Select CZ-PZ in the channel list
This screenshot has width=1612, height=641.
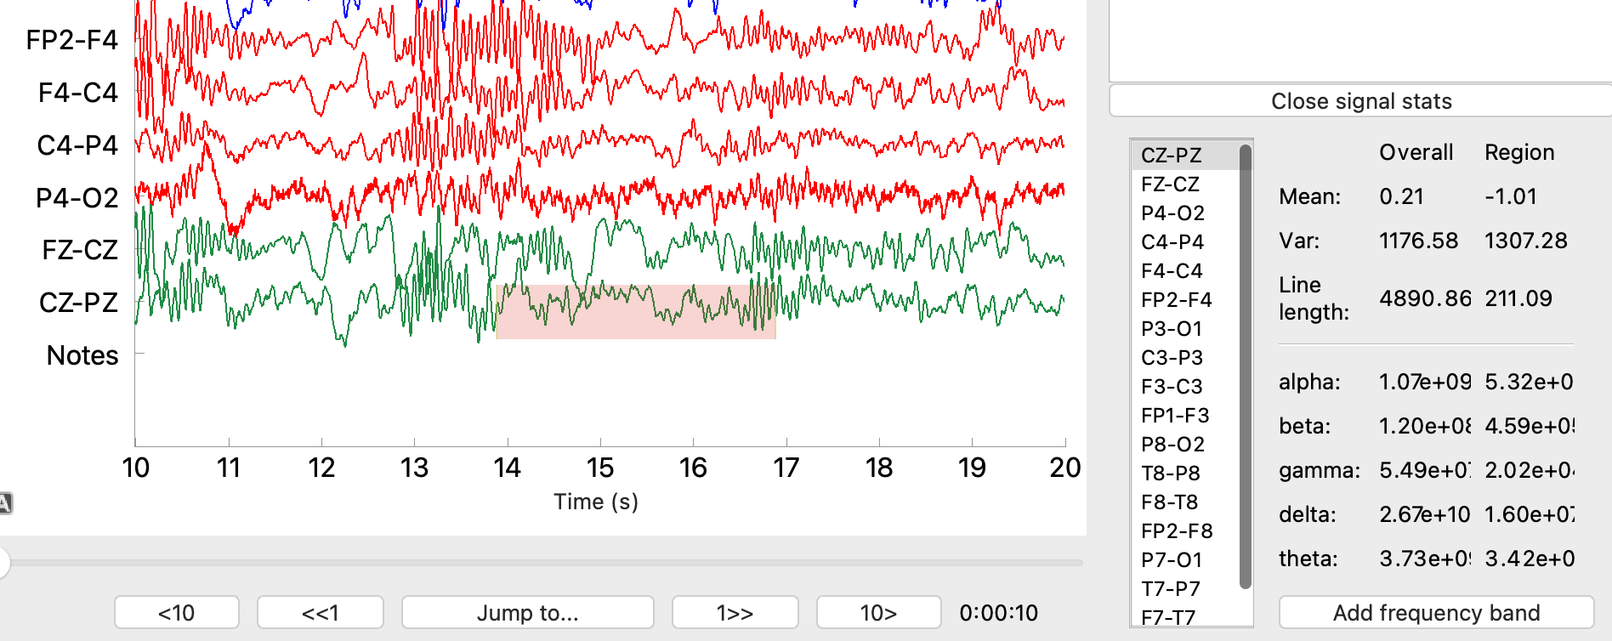1171,156
